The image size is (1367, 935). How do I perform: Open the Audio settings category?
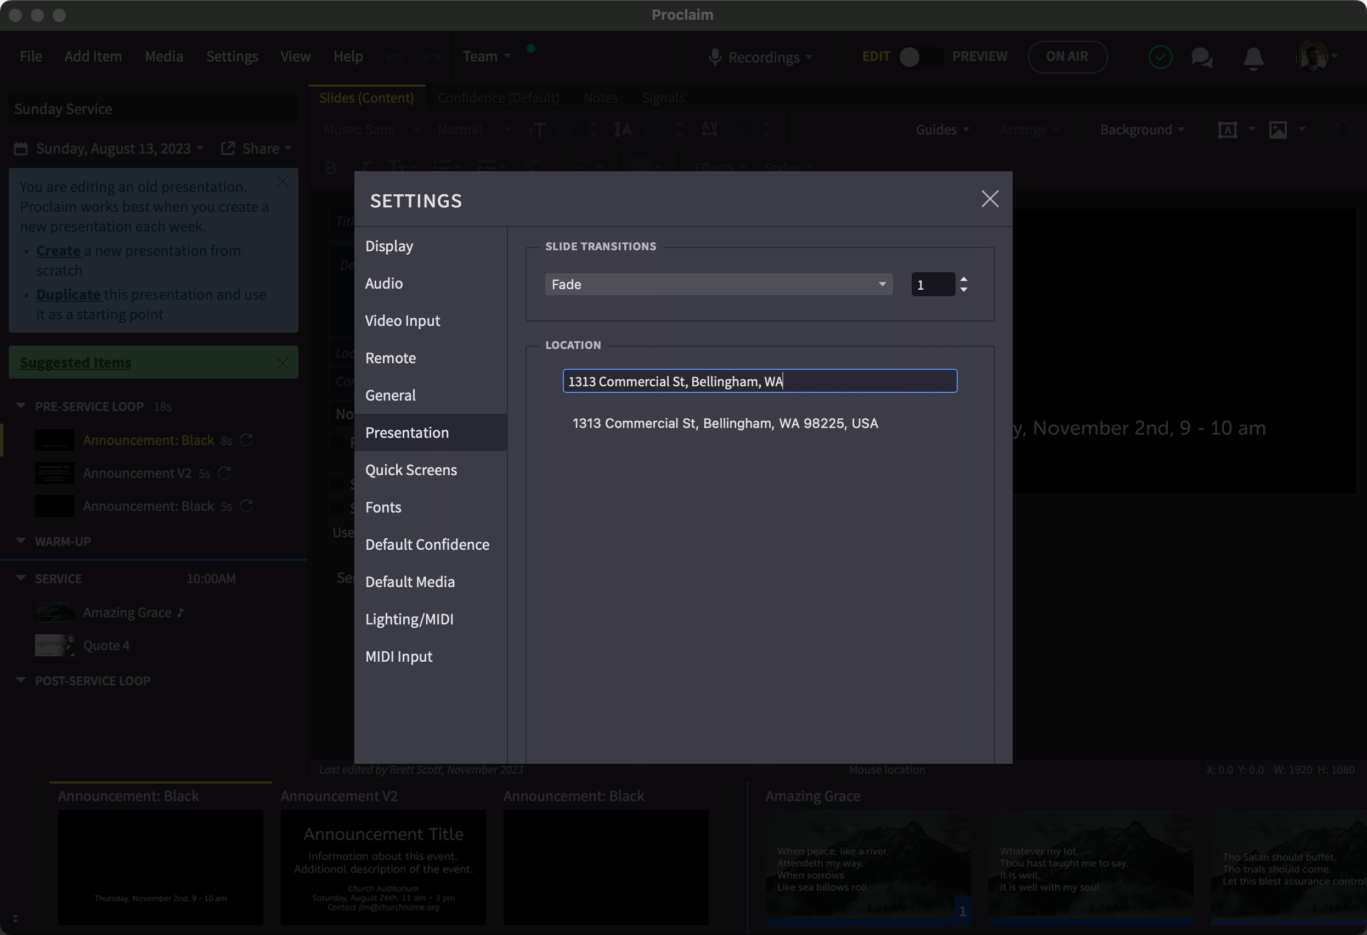pos(431,283)
